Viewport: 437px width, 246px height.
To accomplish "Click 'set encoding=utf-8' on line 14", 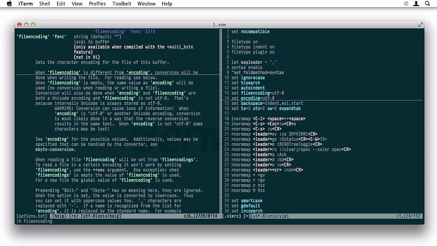I will tap(253, 98).
